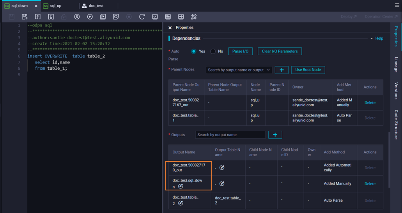Edit name of doc_test.table_2 output
The image size is (402, 213).
click(x=181, y=203)
